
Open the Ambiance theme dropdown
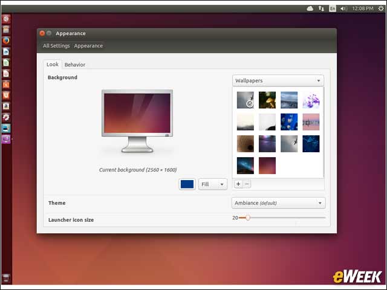click(278, 203)
